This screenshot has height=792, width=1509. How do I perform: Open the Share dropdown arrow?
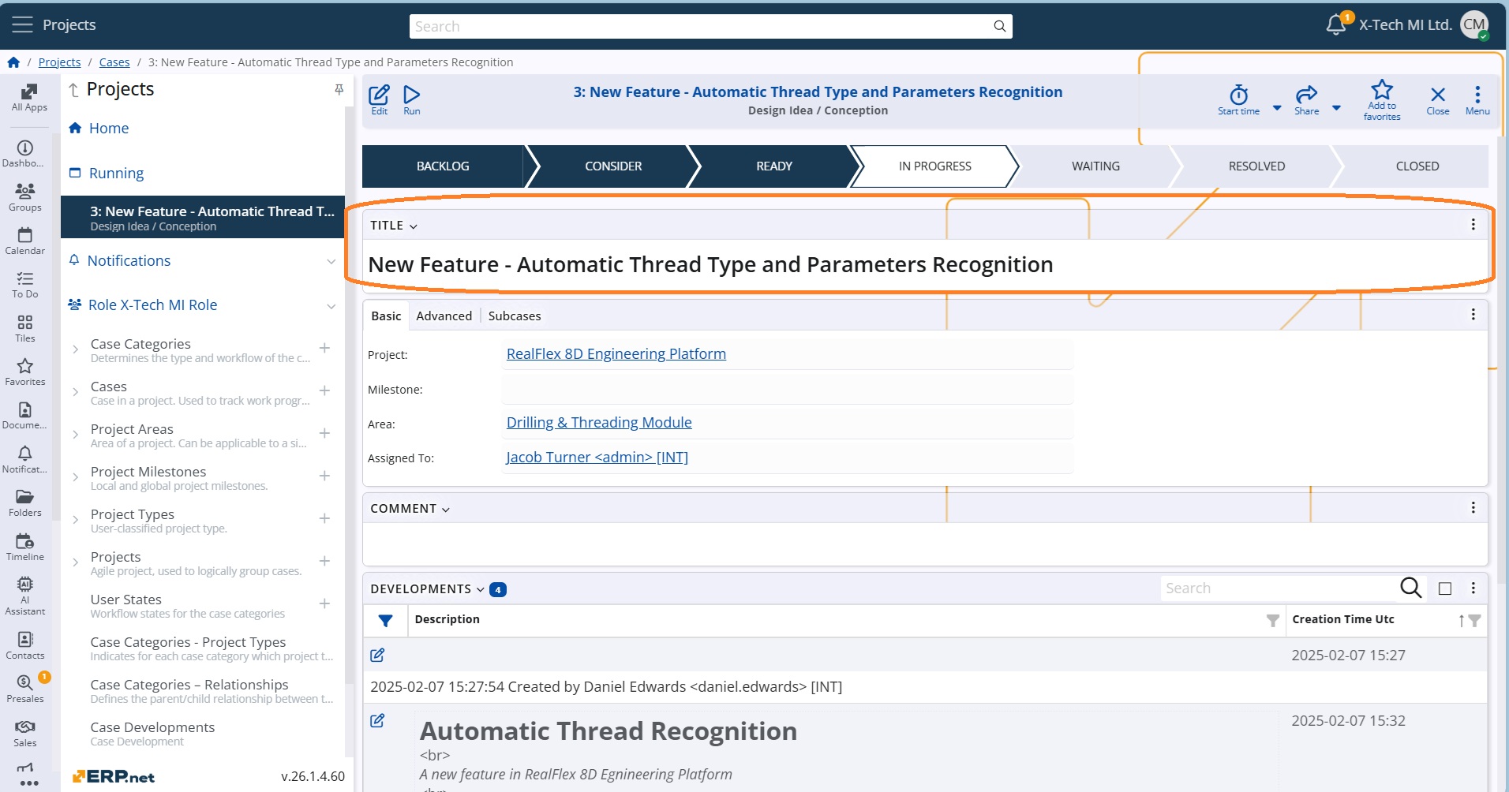click(1336, 108)
